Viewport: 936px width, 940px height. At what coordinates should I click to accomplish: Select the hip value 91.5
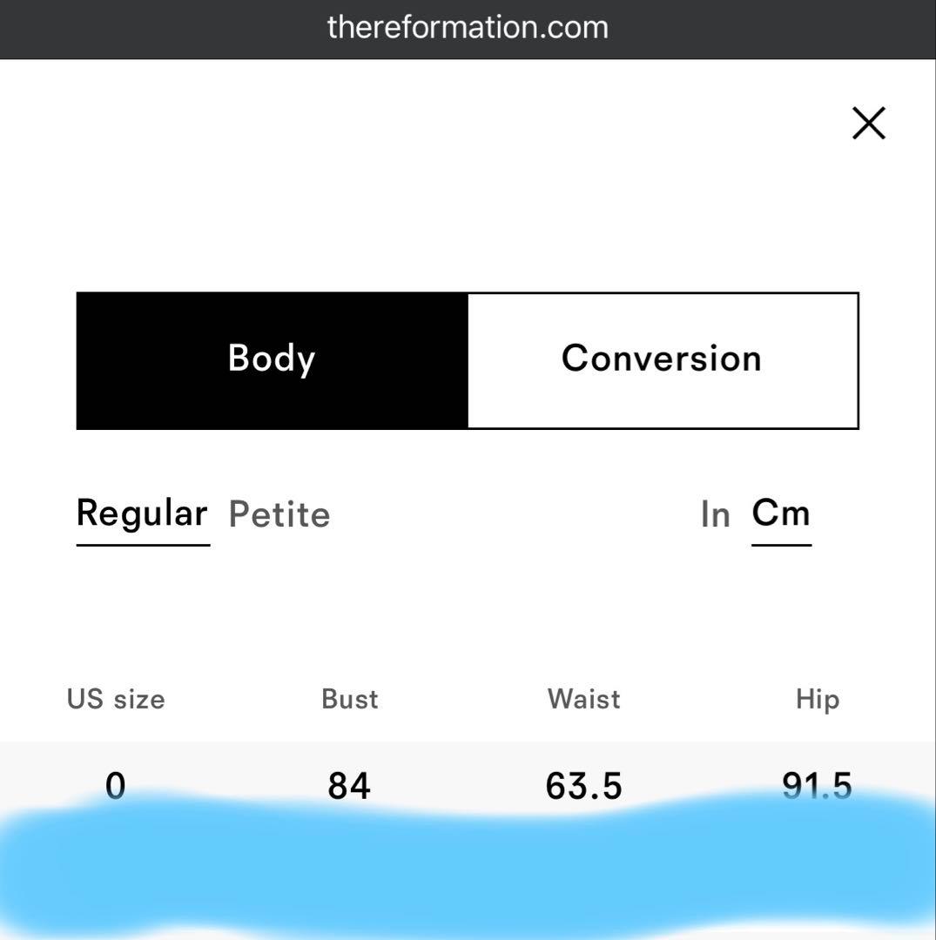pyautogui.click(x=817, y=785)
